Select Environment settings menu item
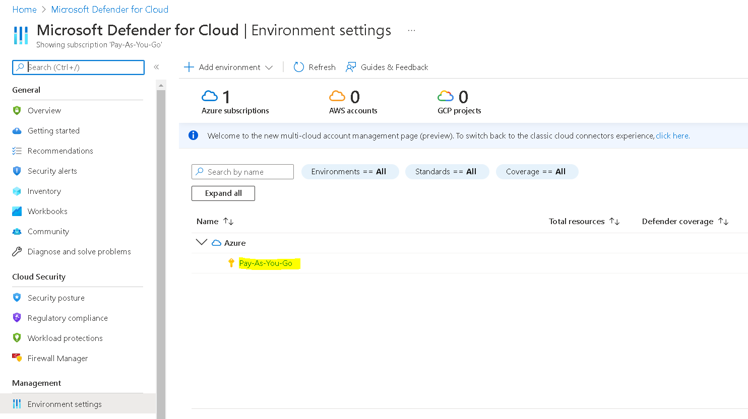This screenshot has height=419, width=748. [78, 404]
